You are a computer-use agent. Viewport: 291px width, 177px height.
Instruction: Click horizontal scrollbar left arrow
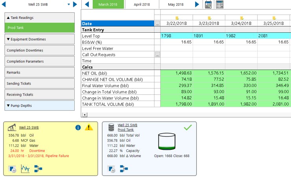(x=85, y=115)
